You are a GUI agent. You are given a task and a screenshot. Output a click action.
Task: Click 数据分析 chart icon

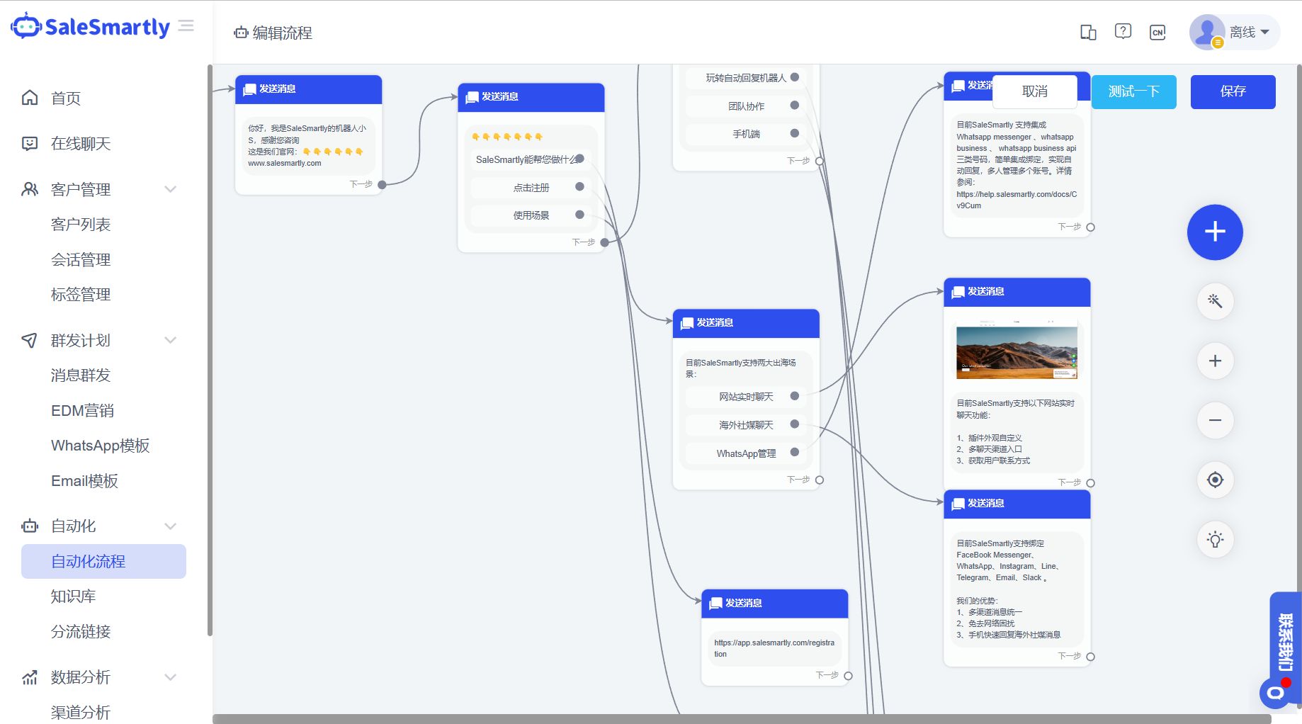(30, 677)
